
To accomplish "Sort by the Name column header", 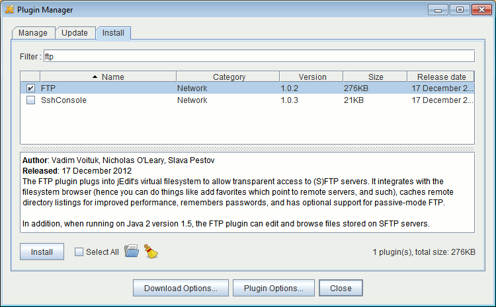I will pyautogui.click(x=108, y=77).
